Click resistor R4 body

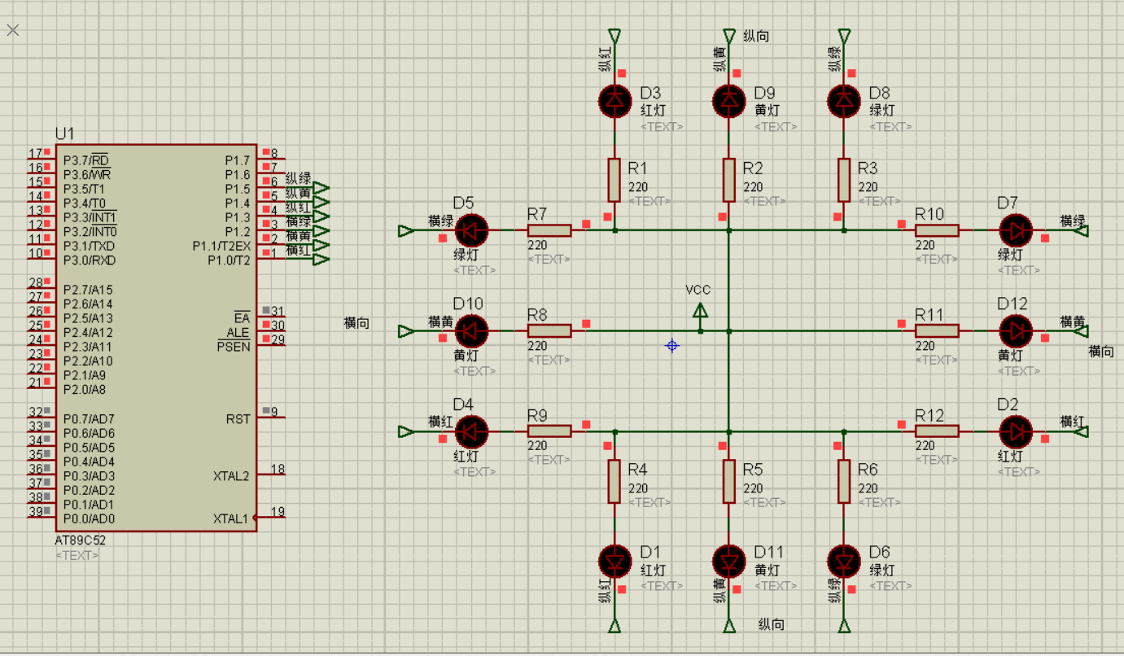[x=614, y=482]
